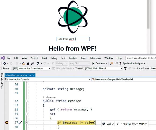Viewport: 156px width, 130px height.
Task: Click line number 49 in the gutter
Action: pyautogui.click(x=16, y=84)
